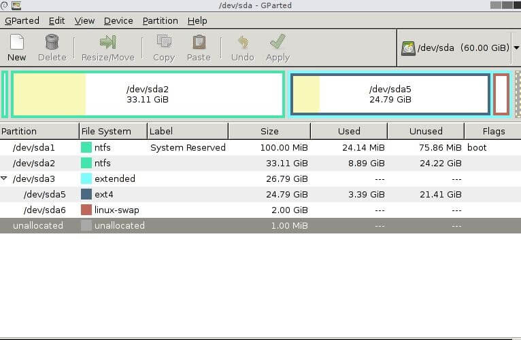Click the hard disk icon beside /dev/sda
This screenshot has height=340, width=521.
click(409, 48)
